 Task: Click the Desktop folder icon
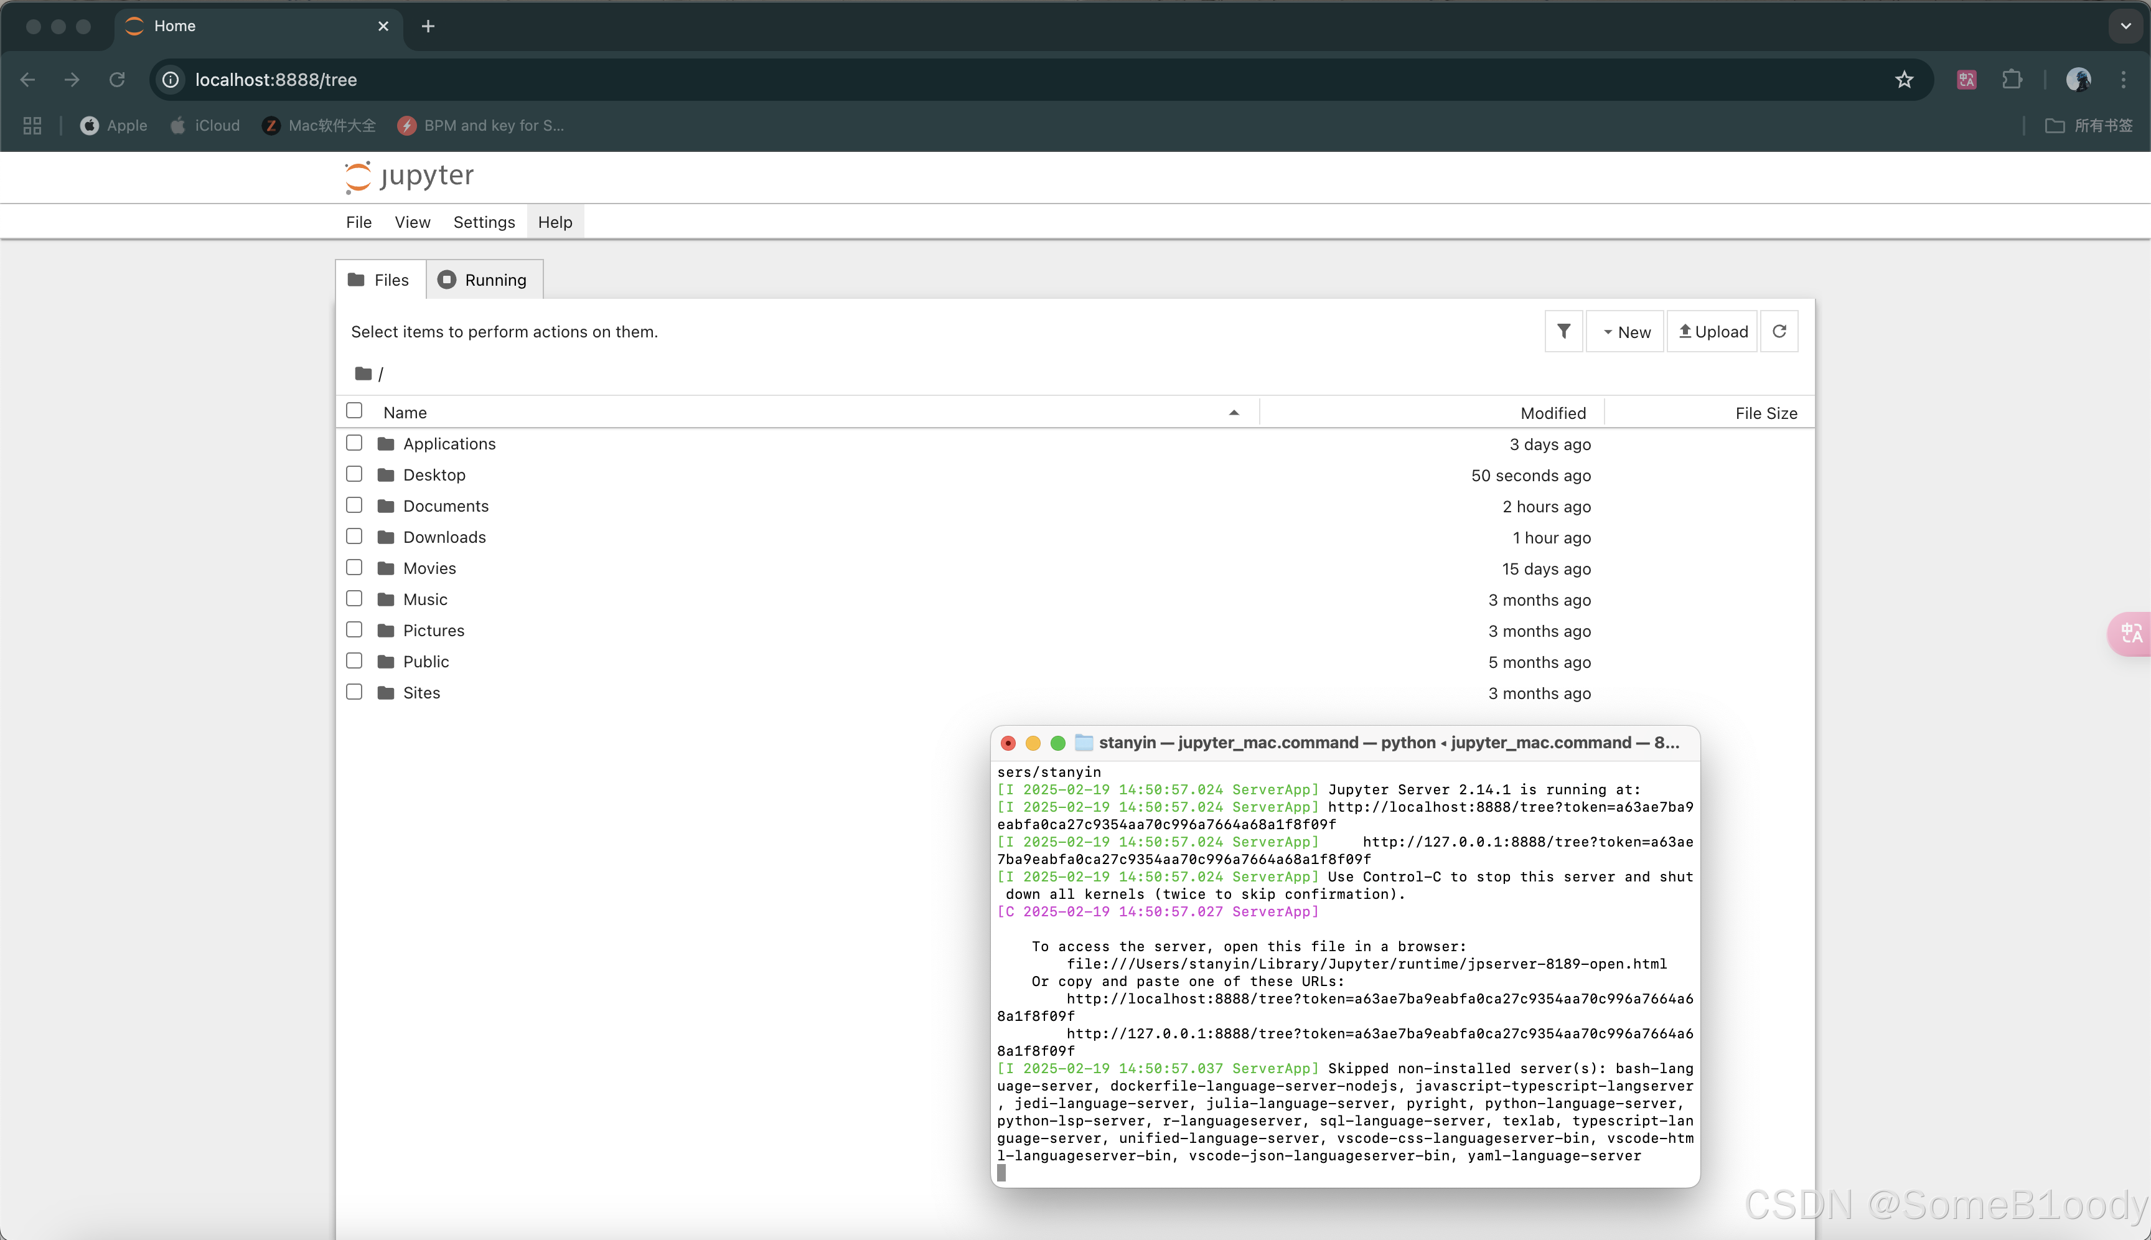click(x=386, y=474)
